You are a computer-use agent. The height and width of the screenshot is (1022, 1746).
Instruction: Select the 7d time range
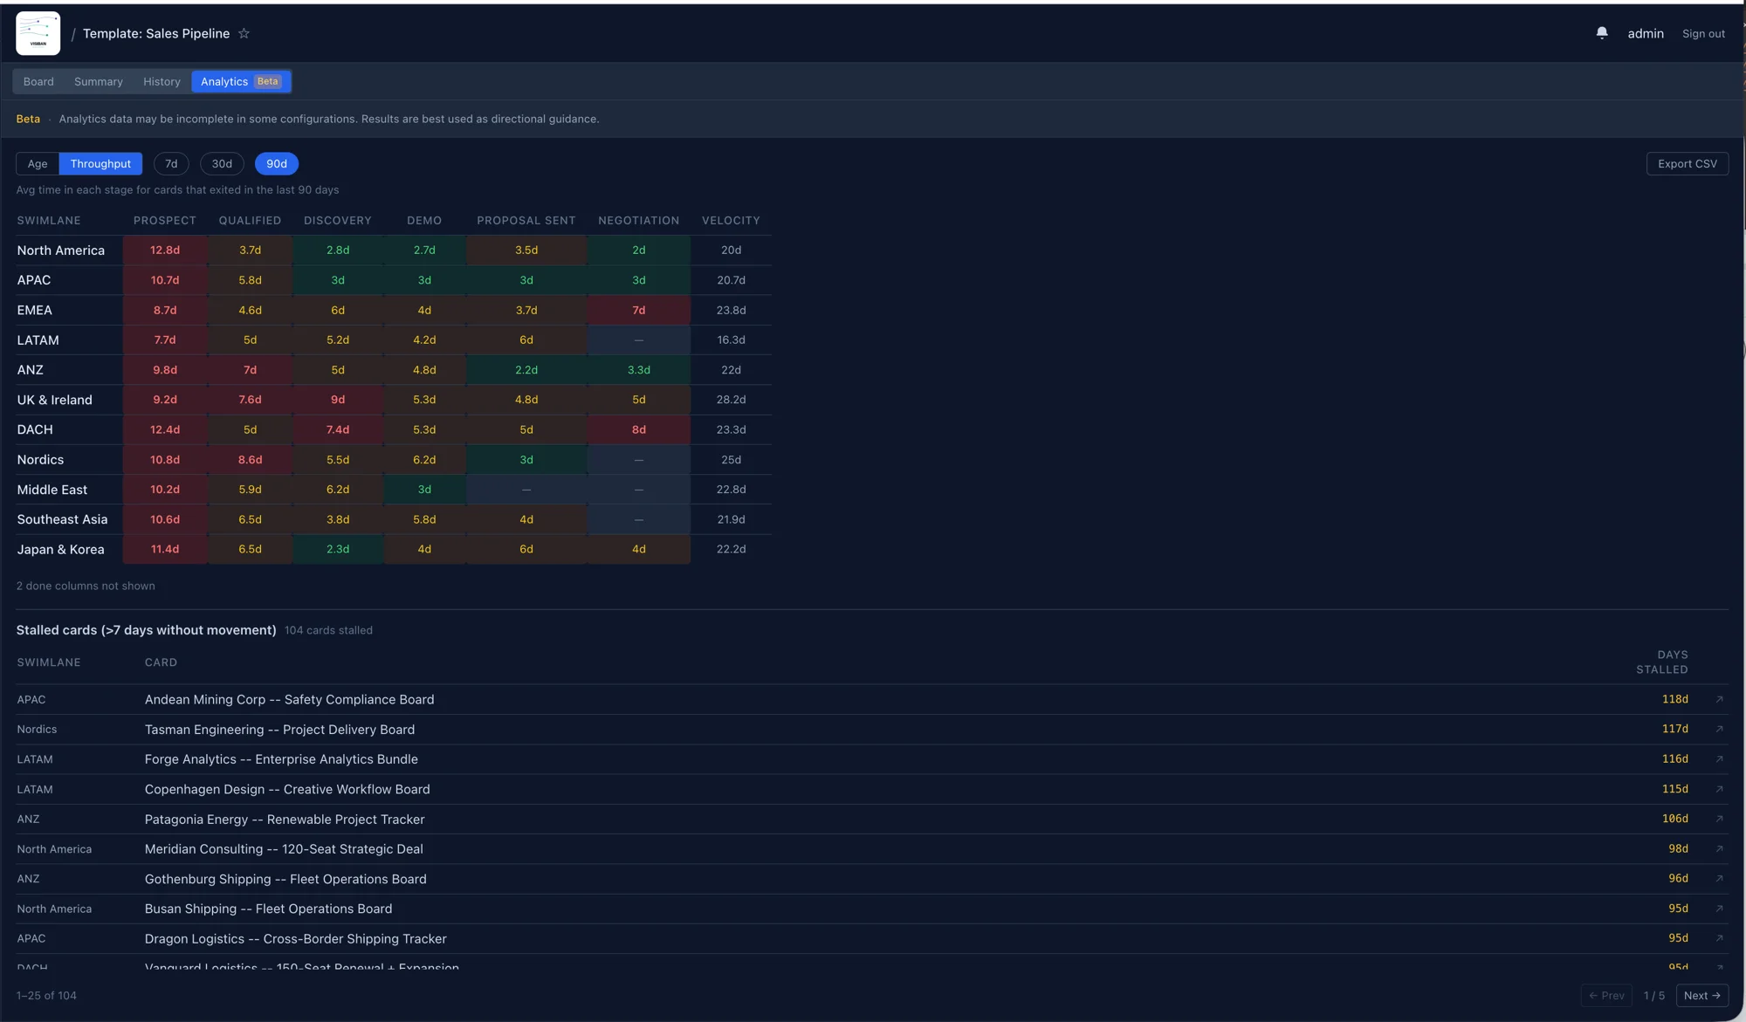tap(171, 164)
